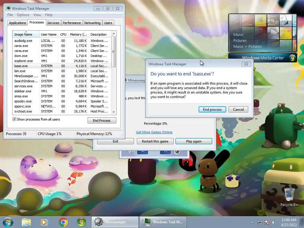Select the smss.exe process row
The height and width of the screenshot is (228, 304).
tap(62, 96)
